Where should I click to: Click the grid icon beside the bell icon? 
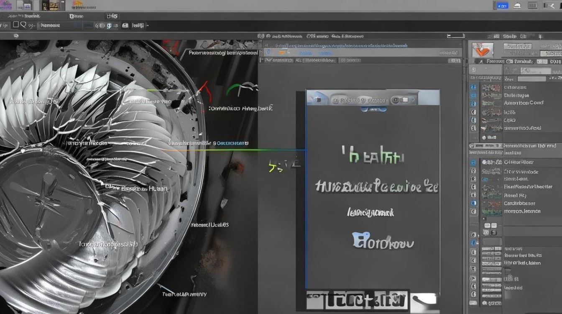coord(532,5)
